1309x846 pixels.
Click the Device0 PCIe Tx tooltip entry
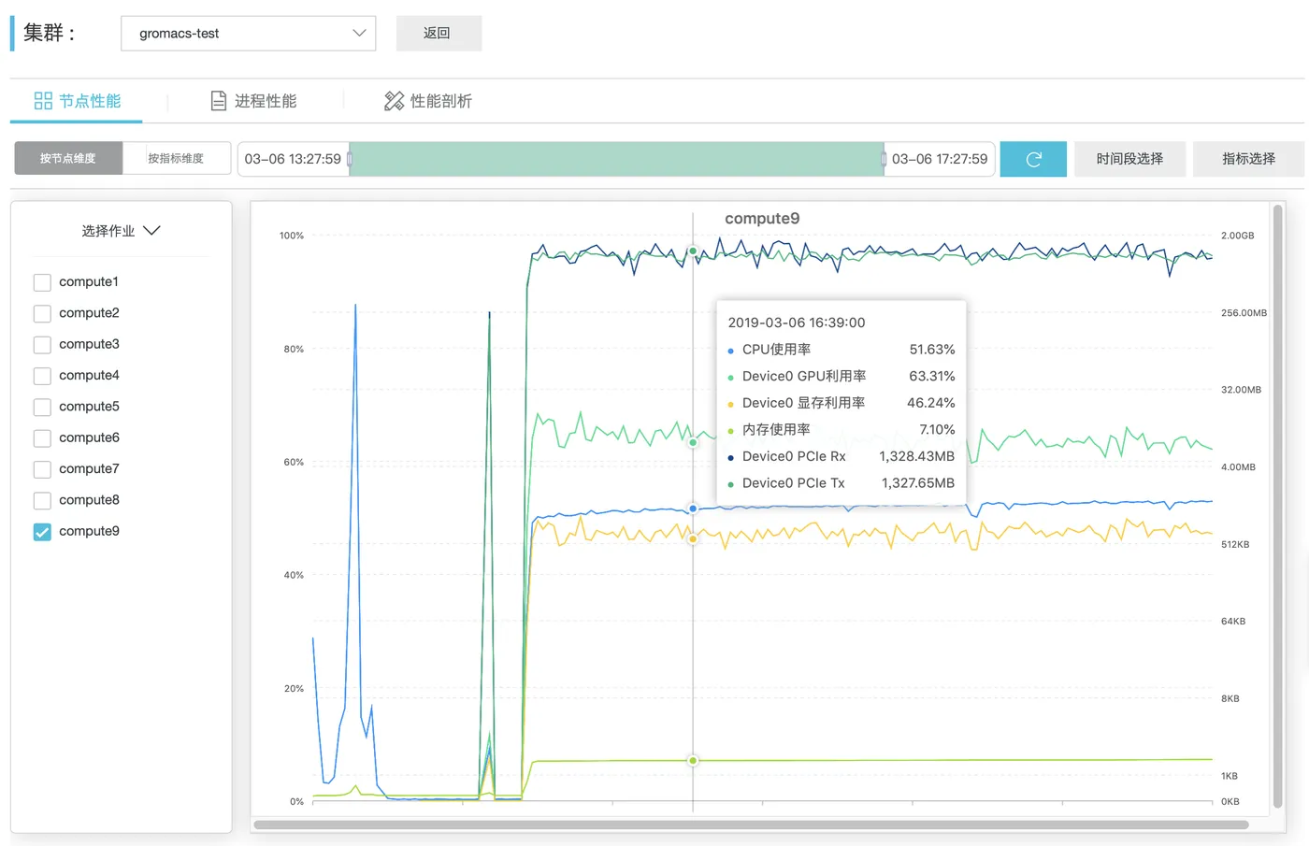(841, 483)
